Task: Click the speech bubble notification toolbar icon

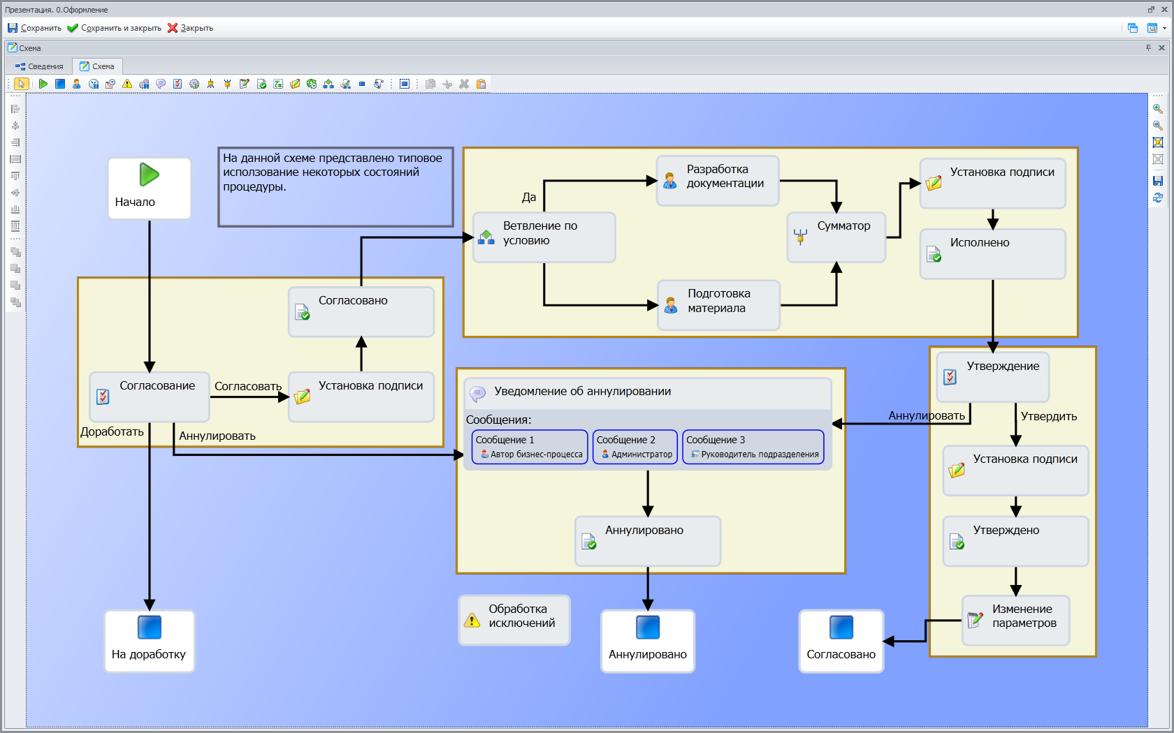Action: coord(161,84)
